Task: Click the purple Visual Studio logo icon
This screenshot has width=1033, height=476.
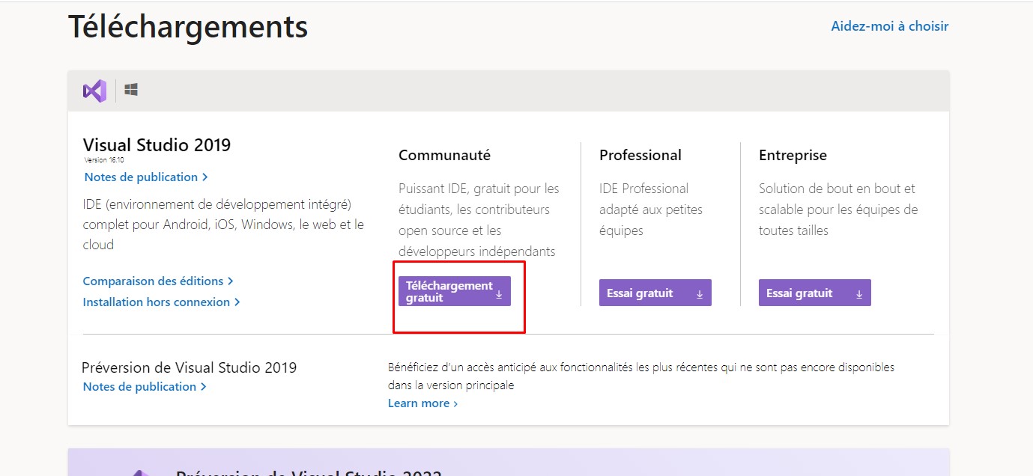Action: click(94, 91)
